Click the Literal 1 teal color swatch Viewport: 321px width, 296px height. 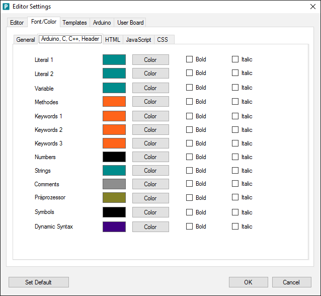tap(114, 59)
